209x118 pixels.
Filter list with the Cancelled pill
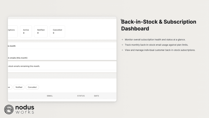pyautogui.click(x=32, y=87)
